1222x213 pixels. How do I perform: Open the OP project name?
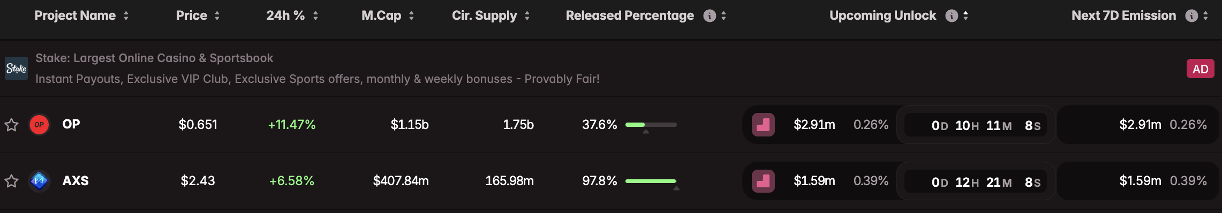pyautogui.click(x=71, y=124)
